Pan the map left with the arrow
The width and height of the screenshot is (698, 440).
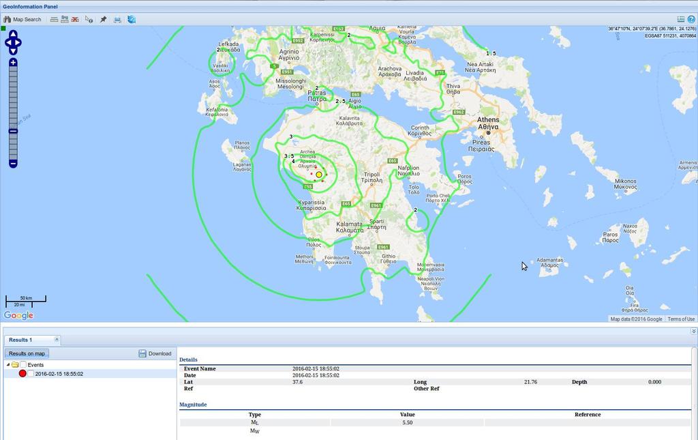click(7, 43)
